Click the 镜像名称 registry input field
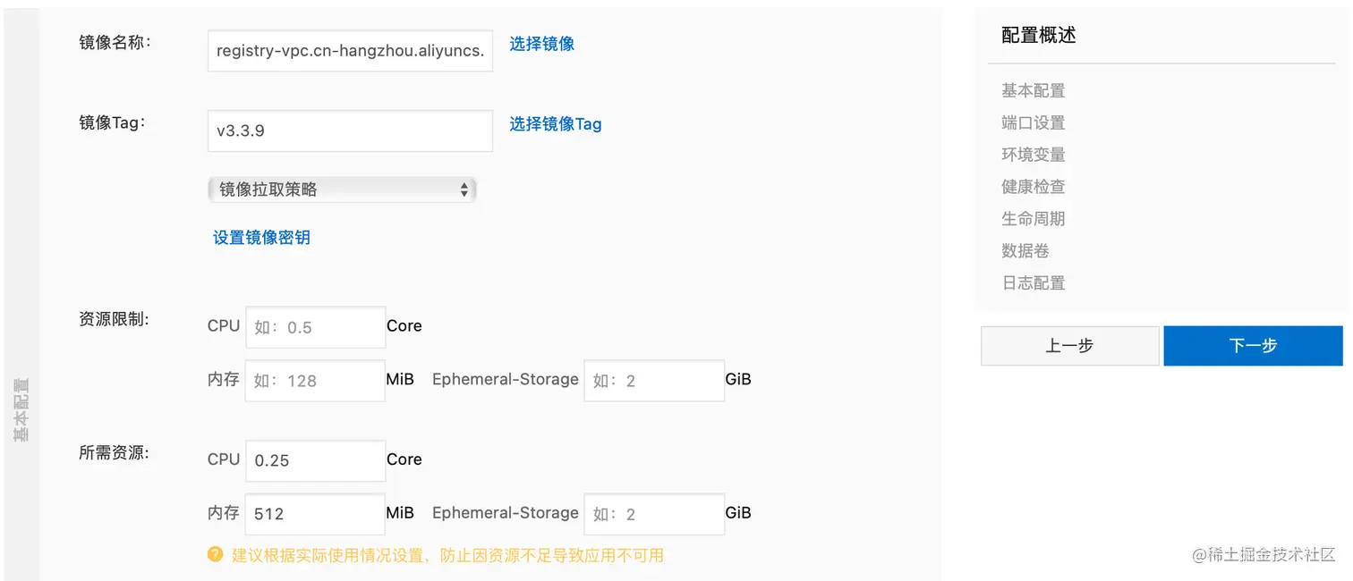1353x581 pixels. [x=350, y=51]
